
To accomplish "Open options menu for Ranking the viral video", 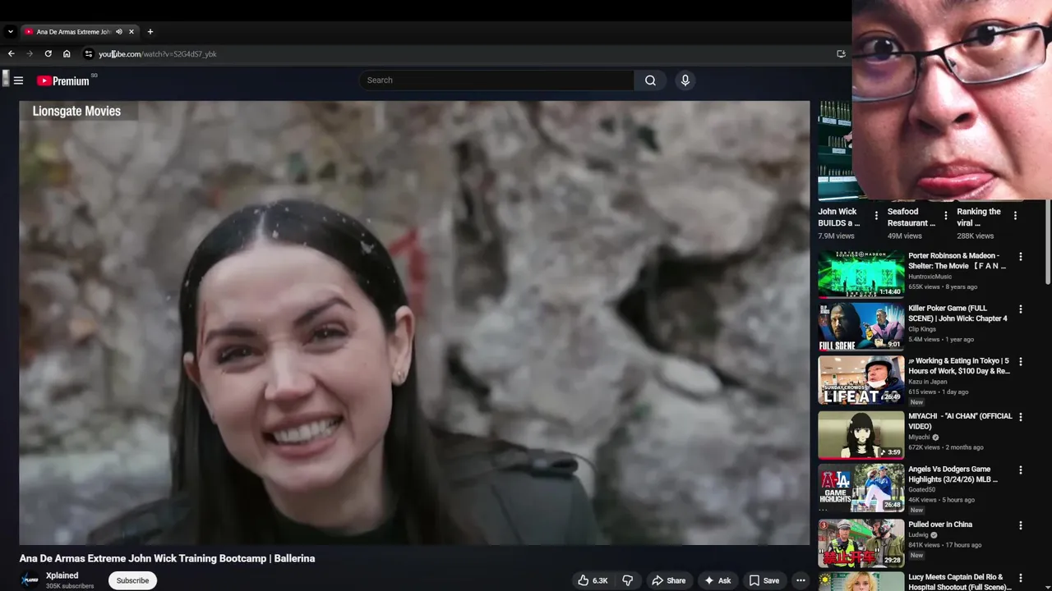I will [x=1015, y=216].
